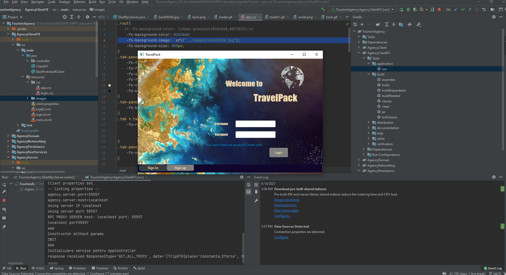This screenshot has height=275, width=506.
Task: Open the Refactor menu
Action: pyautogui.click(x=79, y=2)
